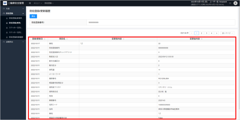Go to page 3 in pagination
The height and width of the screenshot is (120, 240).
click(x=207, y=33)
